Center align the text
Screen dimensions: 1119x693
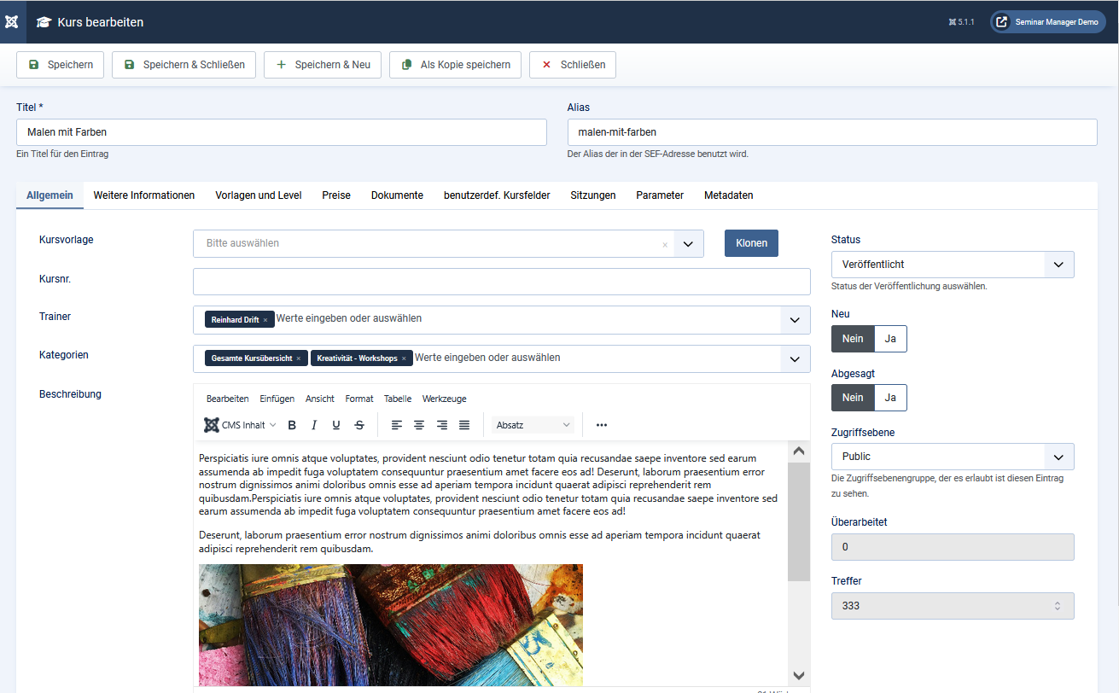(419, 425)
